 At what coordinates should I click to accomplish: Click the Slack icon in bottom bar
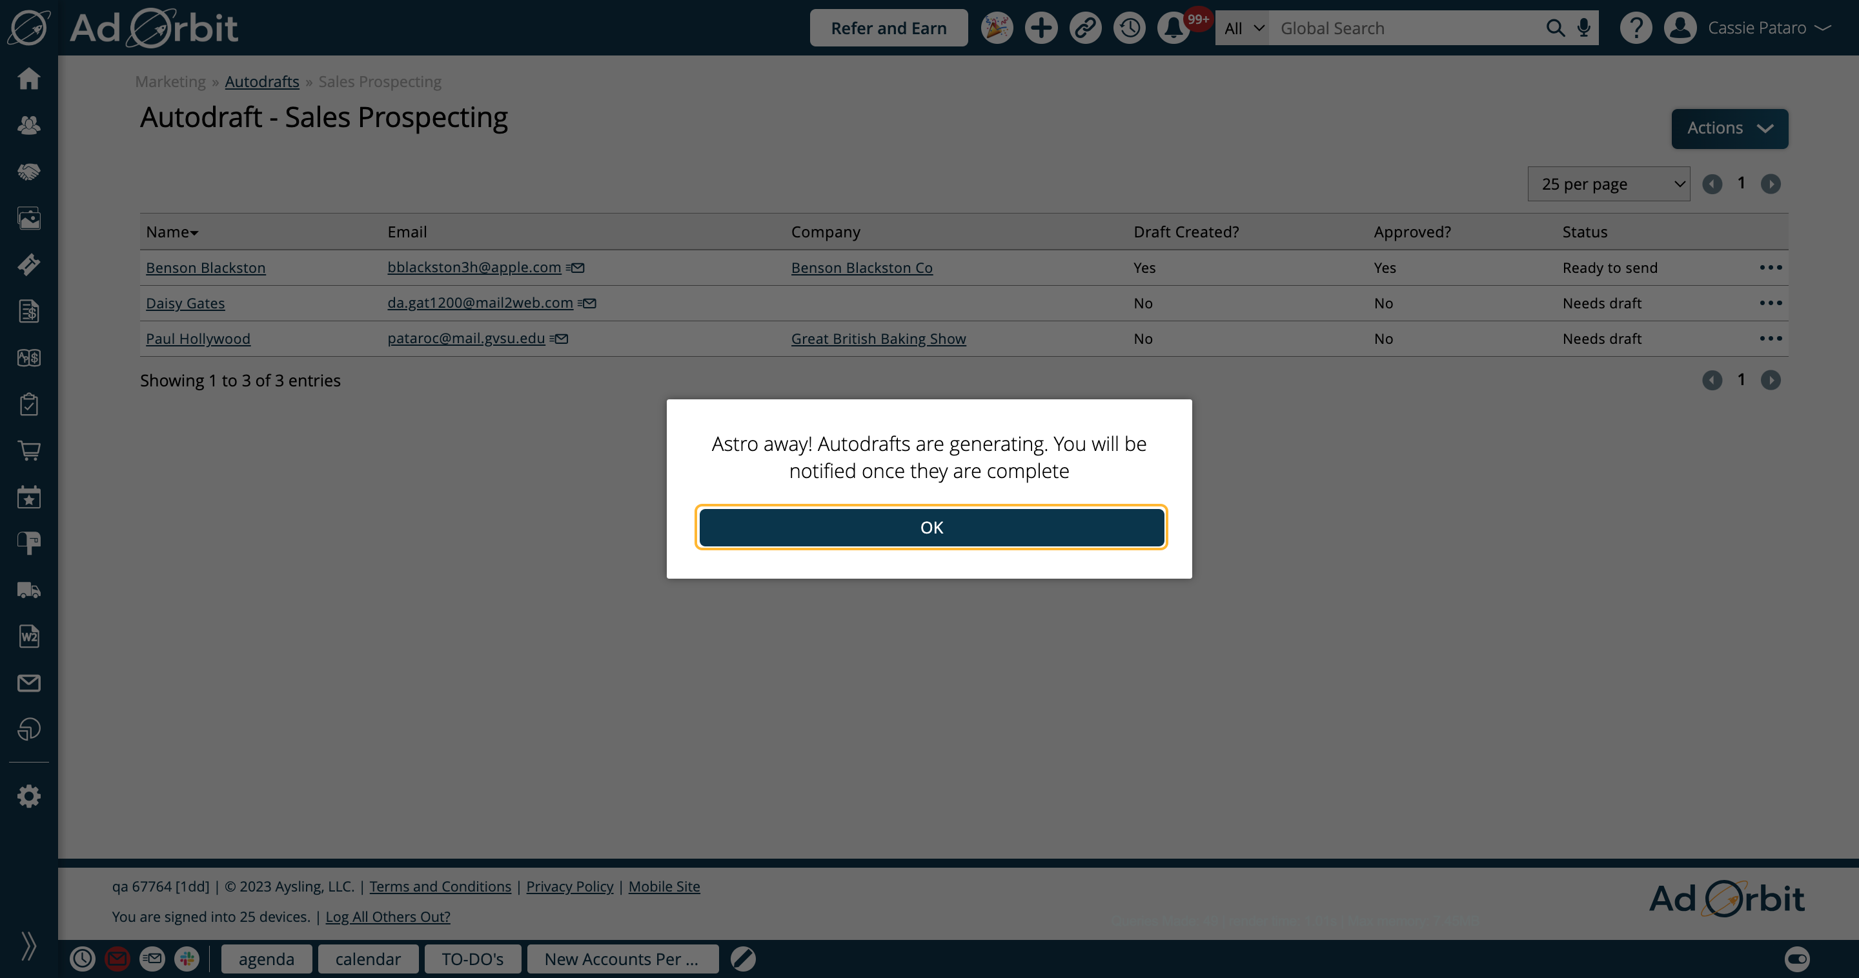187,959
